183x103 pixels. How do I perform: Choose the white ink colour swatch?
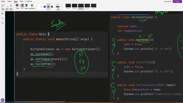[41, 7]
